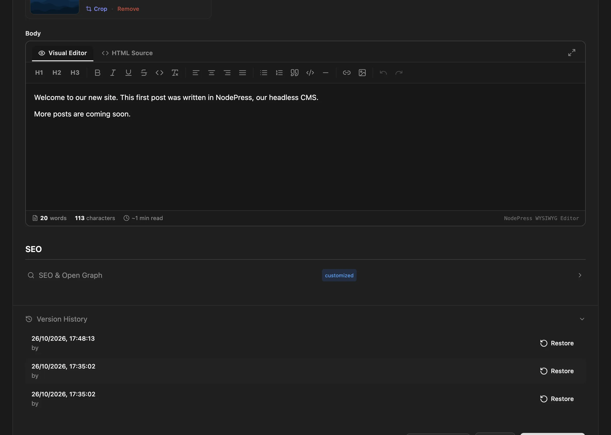Collapse Version History panel
The width and height of the screenshot is (611, 435).
[x=305, y=319]
